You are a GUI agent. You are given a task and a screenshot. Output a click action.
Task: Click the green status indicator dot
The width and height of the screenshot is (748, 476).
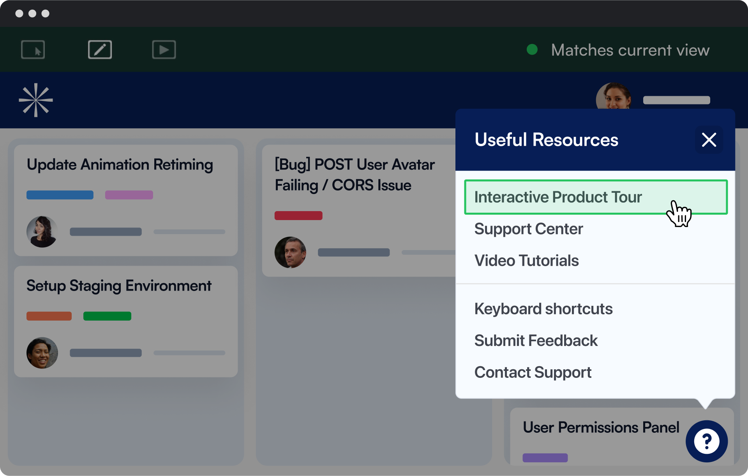[x=532, y=49]
